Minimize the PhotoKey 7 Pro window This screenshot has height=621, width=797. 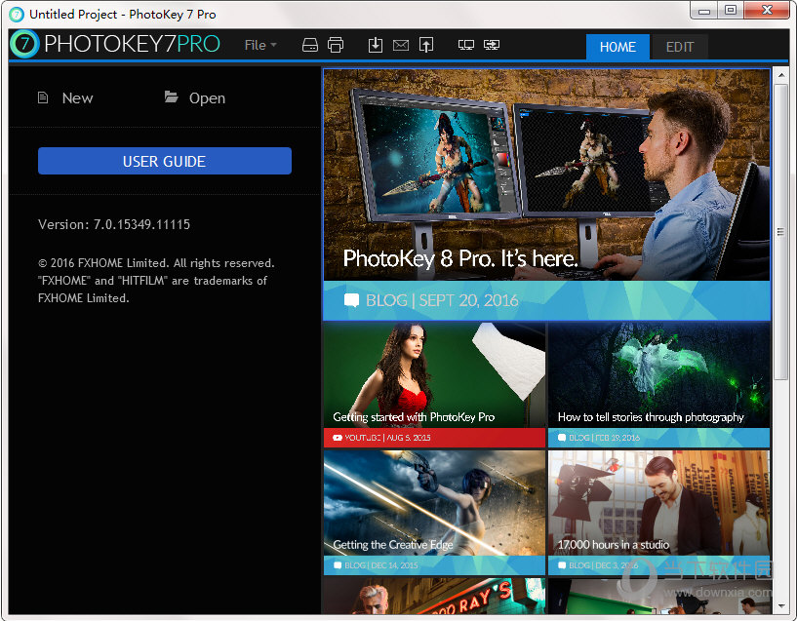tap(704, 11)
